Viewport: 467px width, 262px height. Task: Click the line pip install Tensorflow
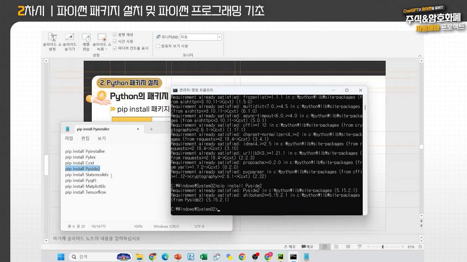point(86,192)
